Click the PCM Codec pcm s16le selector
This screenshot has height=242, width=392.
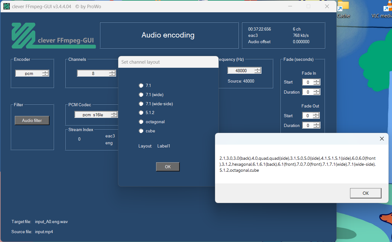[x=96, y=115]
